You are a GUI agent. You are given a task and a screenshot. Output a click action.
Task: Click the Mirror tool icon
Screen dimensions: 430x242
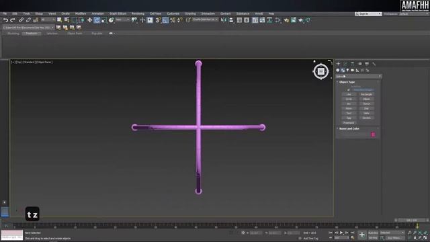(224, 20)
